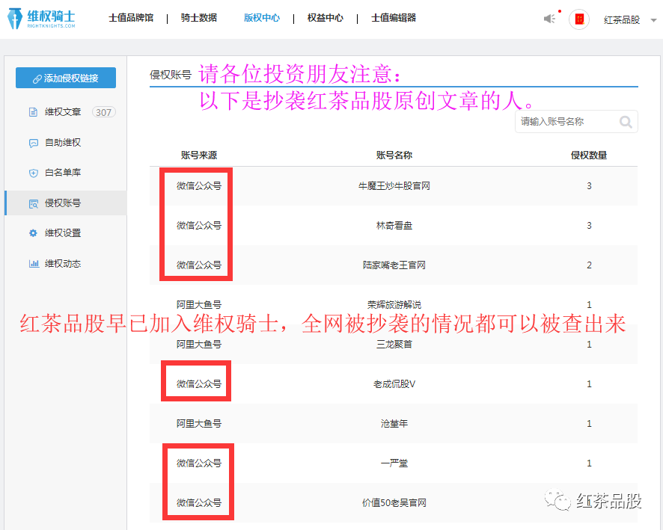The height and width of the screenshot is (530, 663).
Task: Open the 权益中心 menu
Action: (x=326, y=18)
